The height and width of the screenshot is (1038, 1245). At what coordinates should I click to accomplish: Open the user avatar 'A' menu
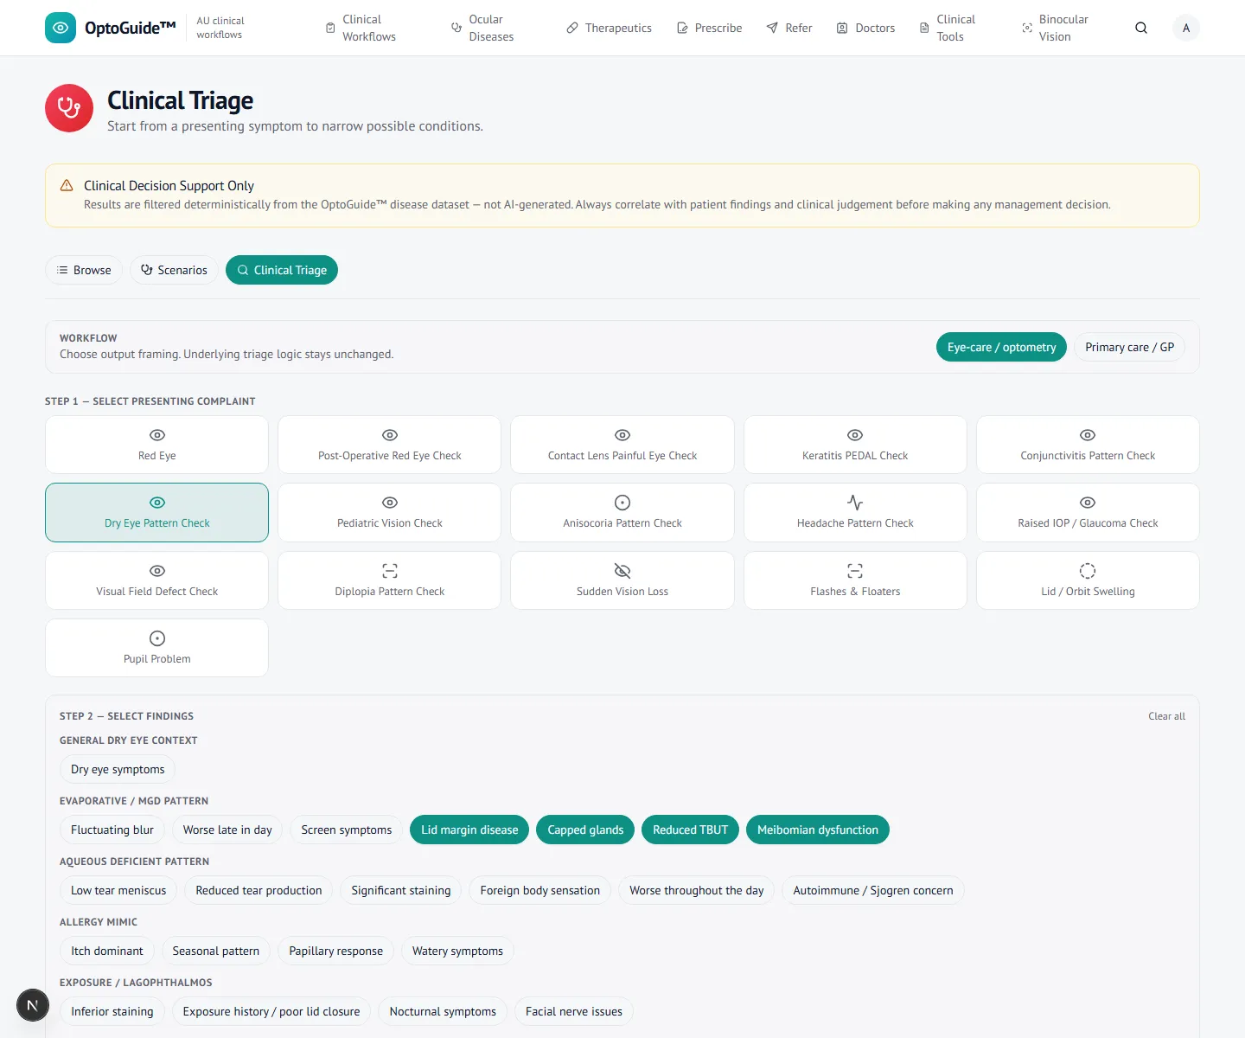[1186, 28]
